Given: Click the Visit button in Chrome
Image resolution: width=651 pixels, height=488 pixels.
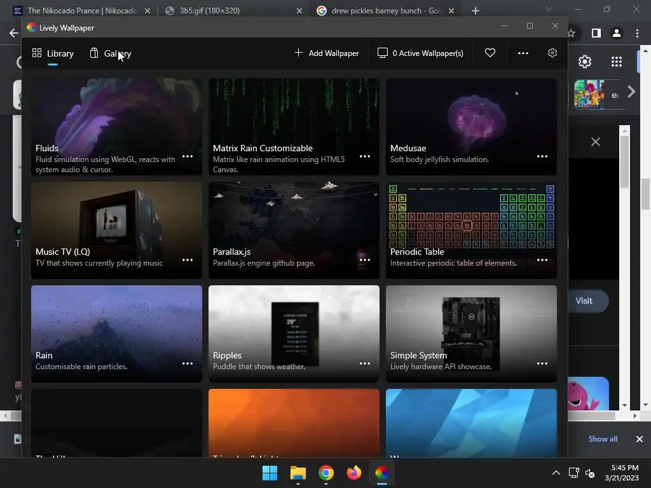Looking at the screenshot, I should click(x=587, y=301).
